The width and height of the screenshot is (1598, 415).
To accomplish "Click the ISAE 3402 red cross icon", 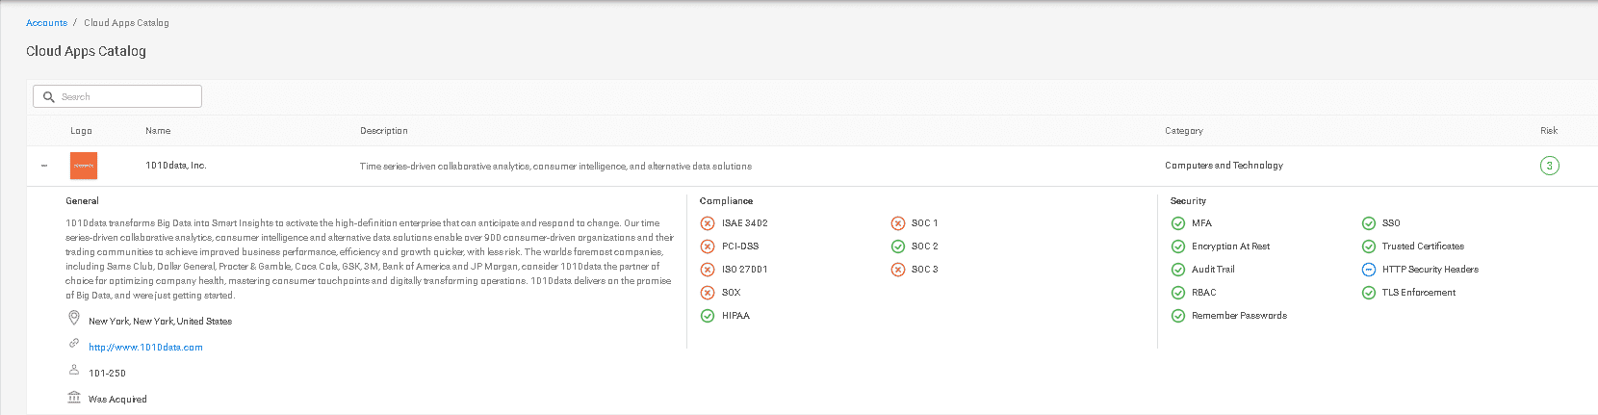I will coord(708,223).
